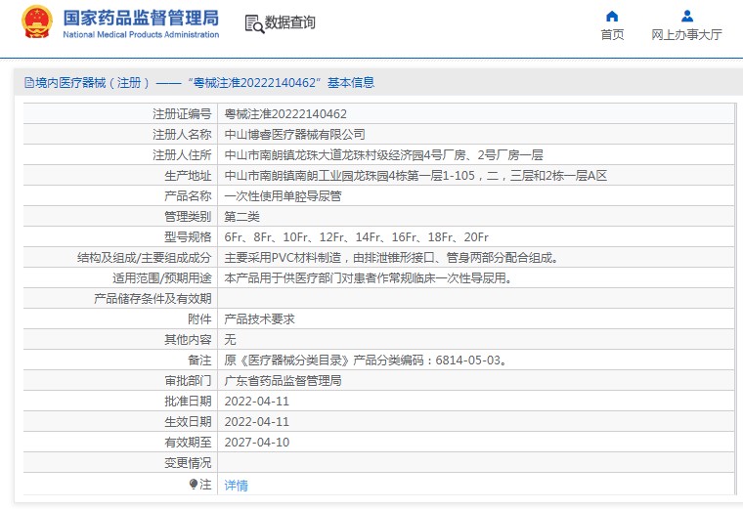
Task: Click the bullet icon beside 注
Action: [193, 485]
